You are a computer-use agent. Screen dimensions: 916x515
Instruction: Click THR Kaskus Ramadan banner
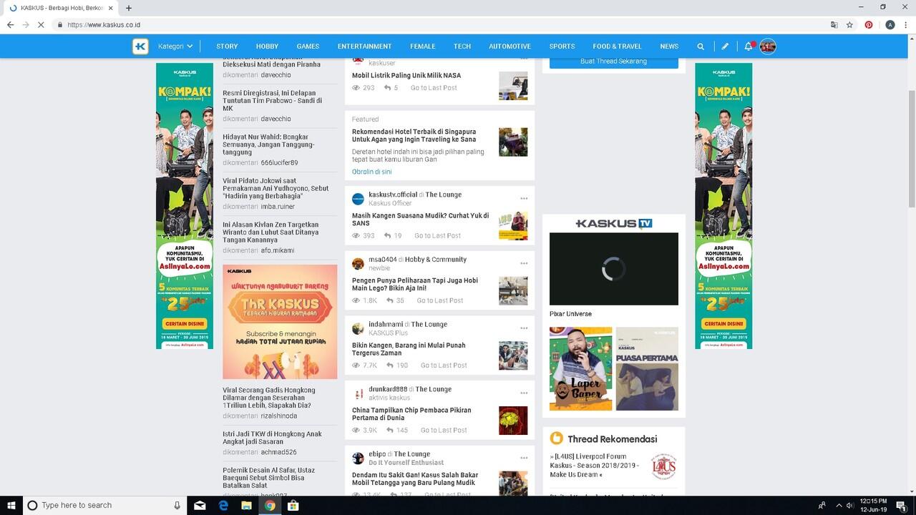[280, 322]
